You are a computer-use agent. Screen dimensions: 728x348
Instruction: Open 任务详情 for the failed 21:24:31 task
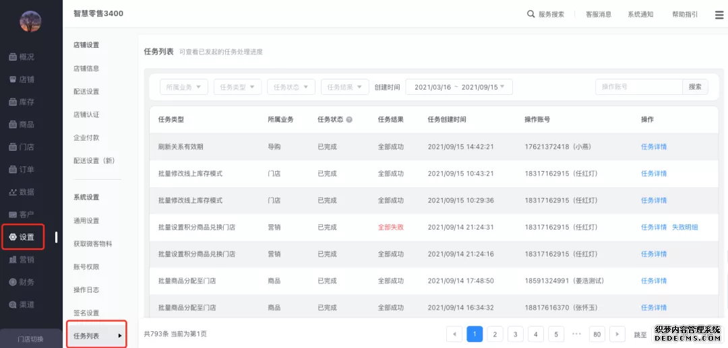click(654, 227)
